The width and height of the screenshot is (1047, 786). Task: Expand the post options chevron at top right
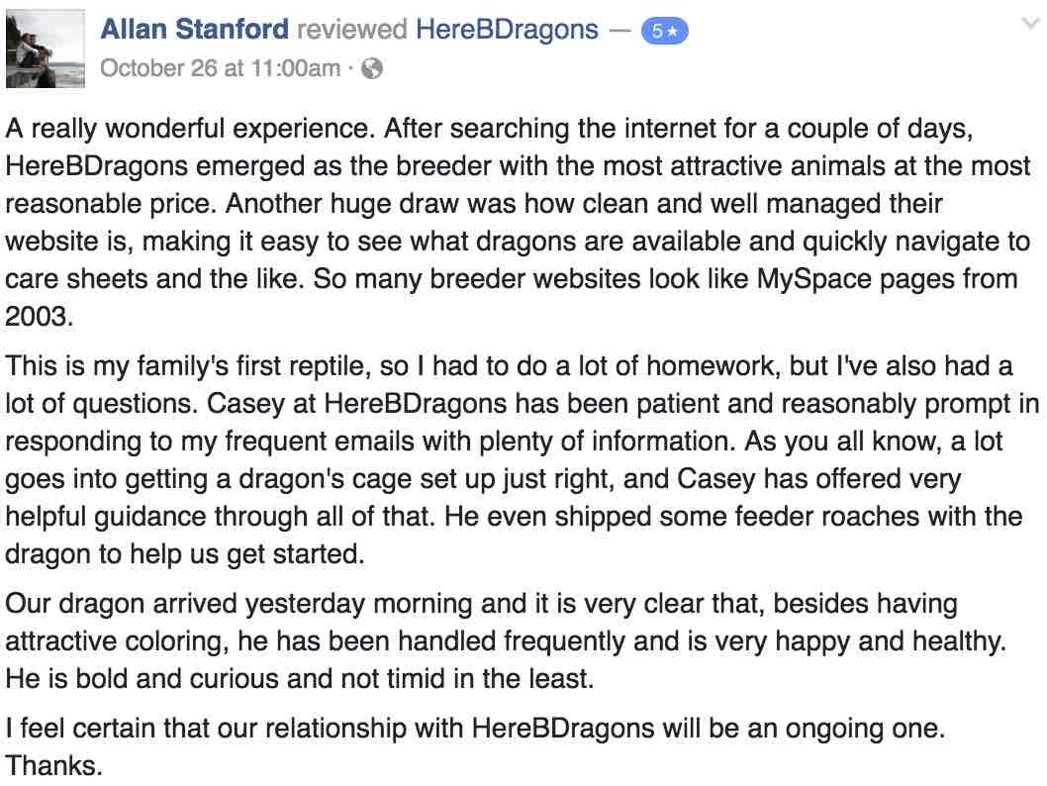point(1031,24)
